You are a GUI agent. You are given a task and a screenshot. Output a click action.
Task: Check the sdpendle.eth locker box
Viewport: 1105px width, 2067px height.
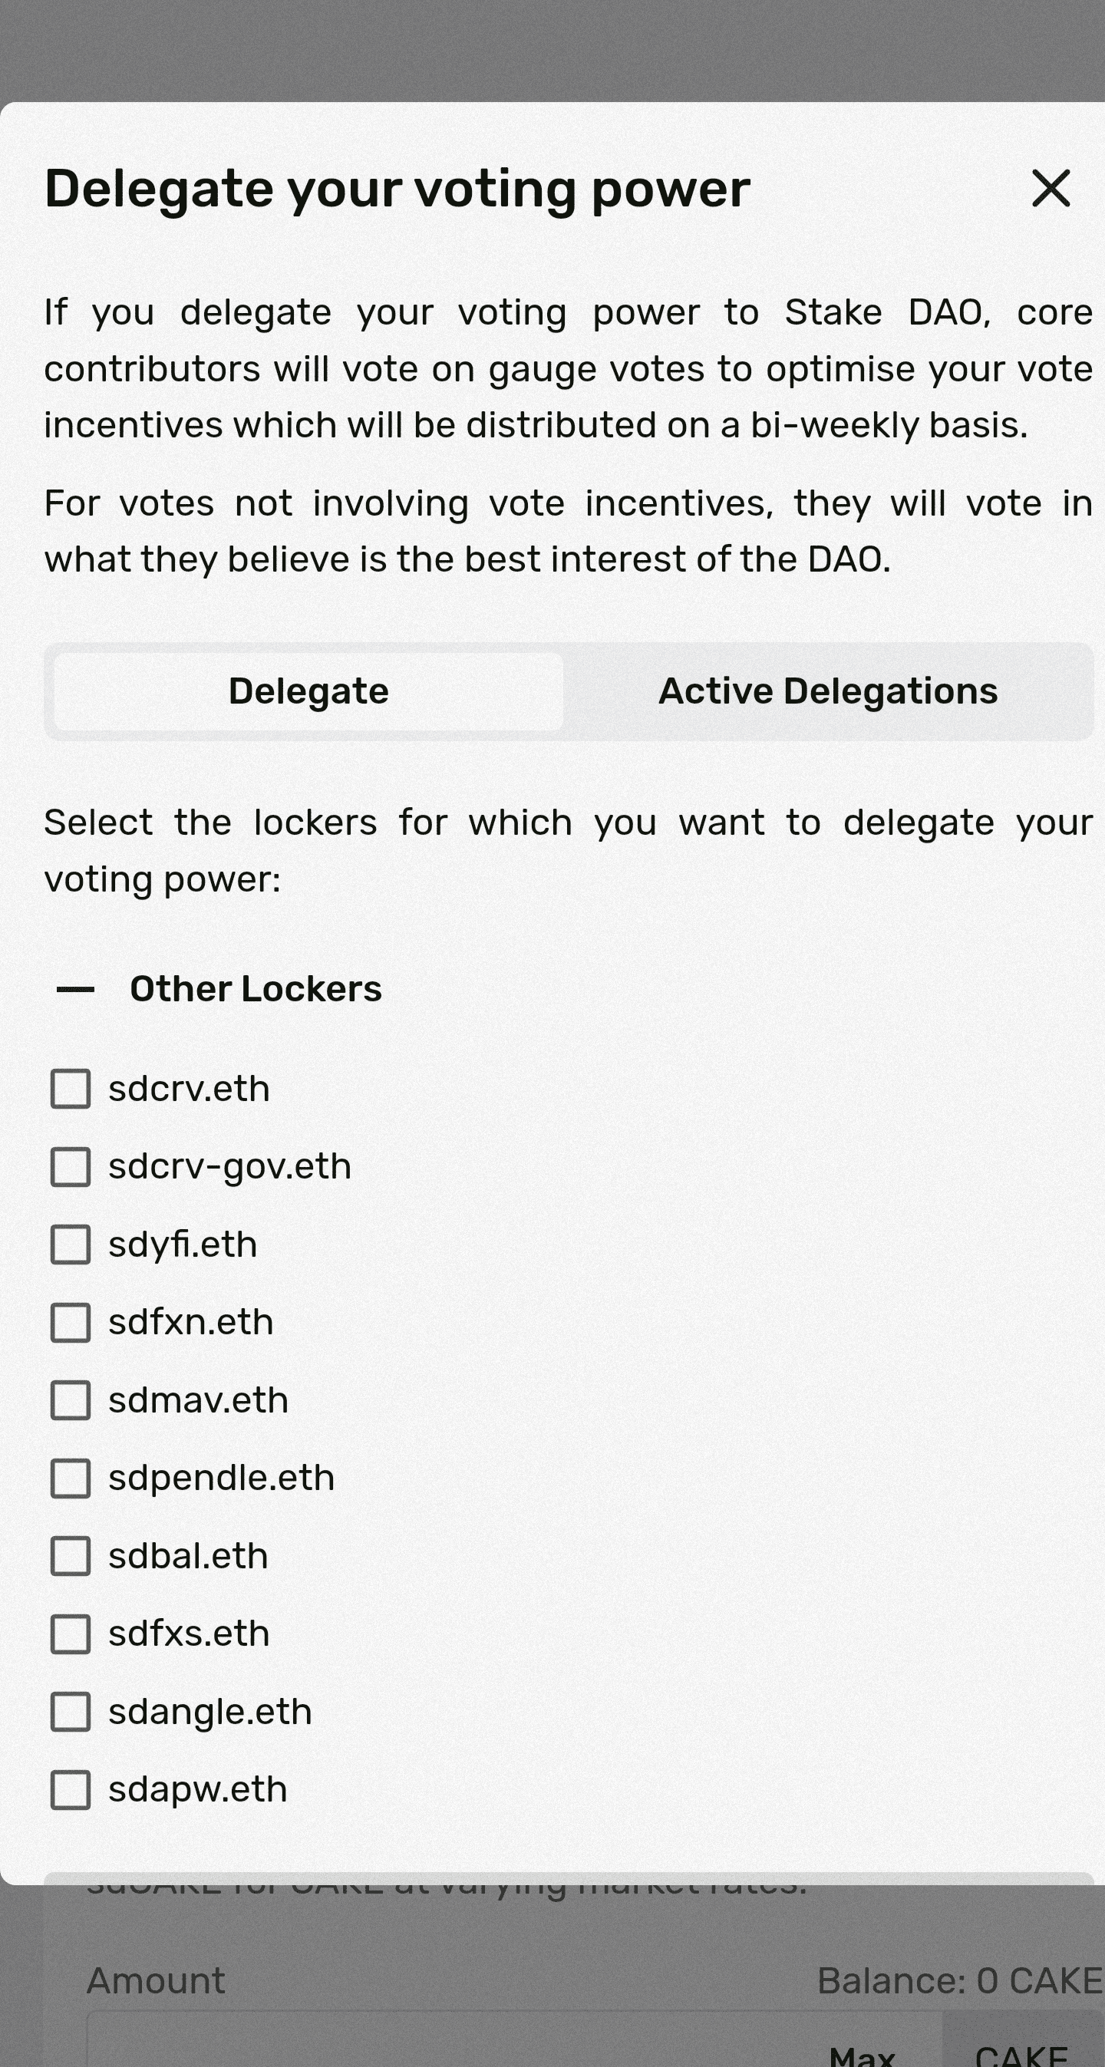(71, 1478)
